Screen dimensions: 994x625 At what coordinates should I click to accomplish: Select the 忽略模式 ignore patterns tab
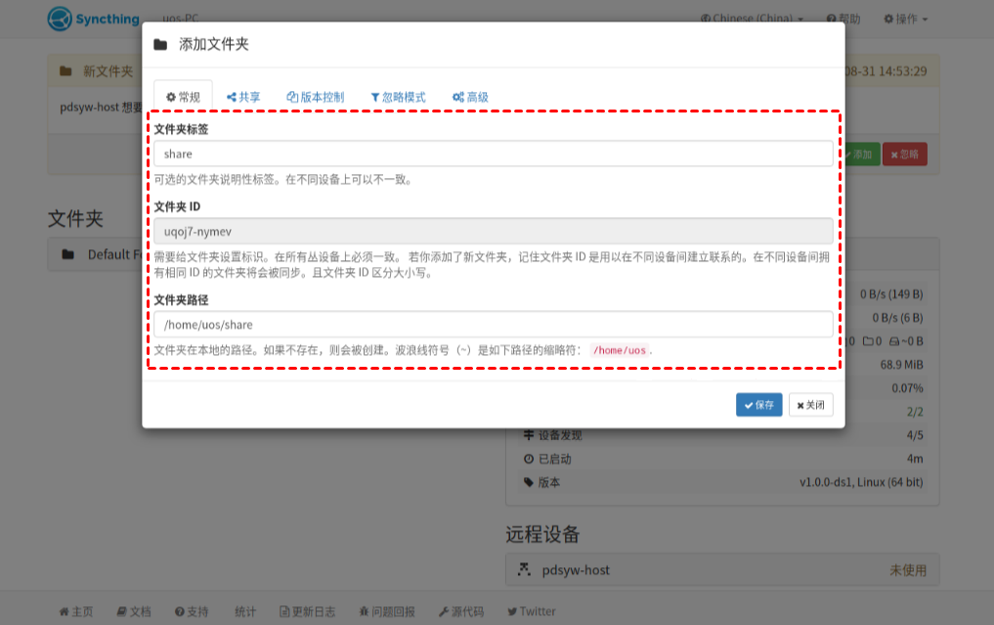(x=398, y=97)
